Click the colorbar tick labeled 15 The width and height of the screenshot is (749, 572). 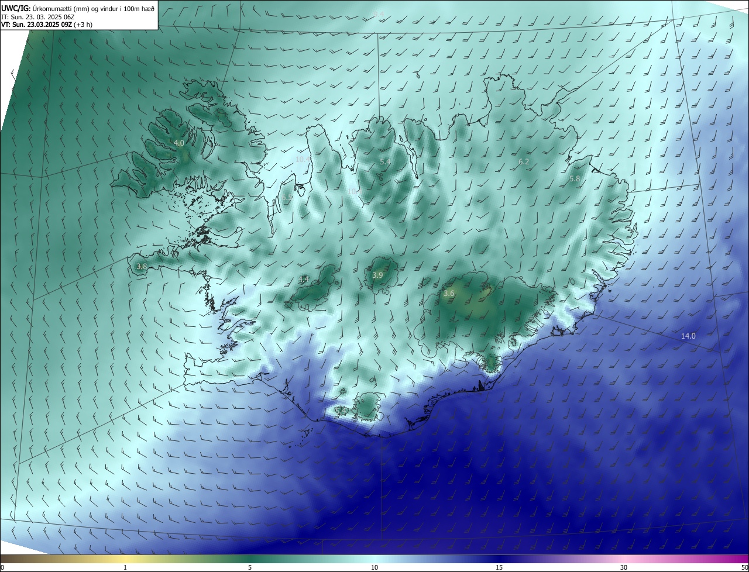[x=499, y=567]
